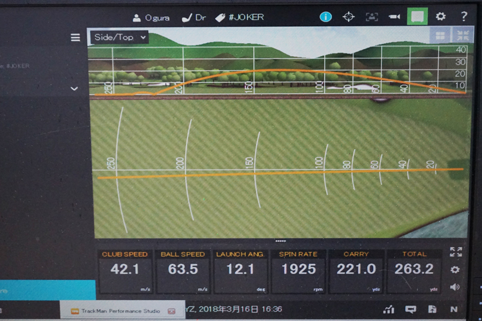Image resolution: width=482 pixels, height=321 pixels.
Task: Open data tiles settings gear
Action: pos(455,270)
